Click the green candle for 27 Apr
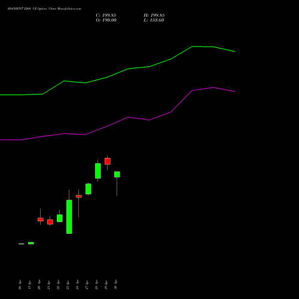 pos(89,189)
